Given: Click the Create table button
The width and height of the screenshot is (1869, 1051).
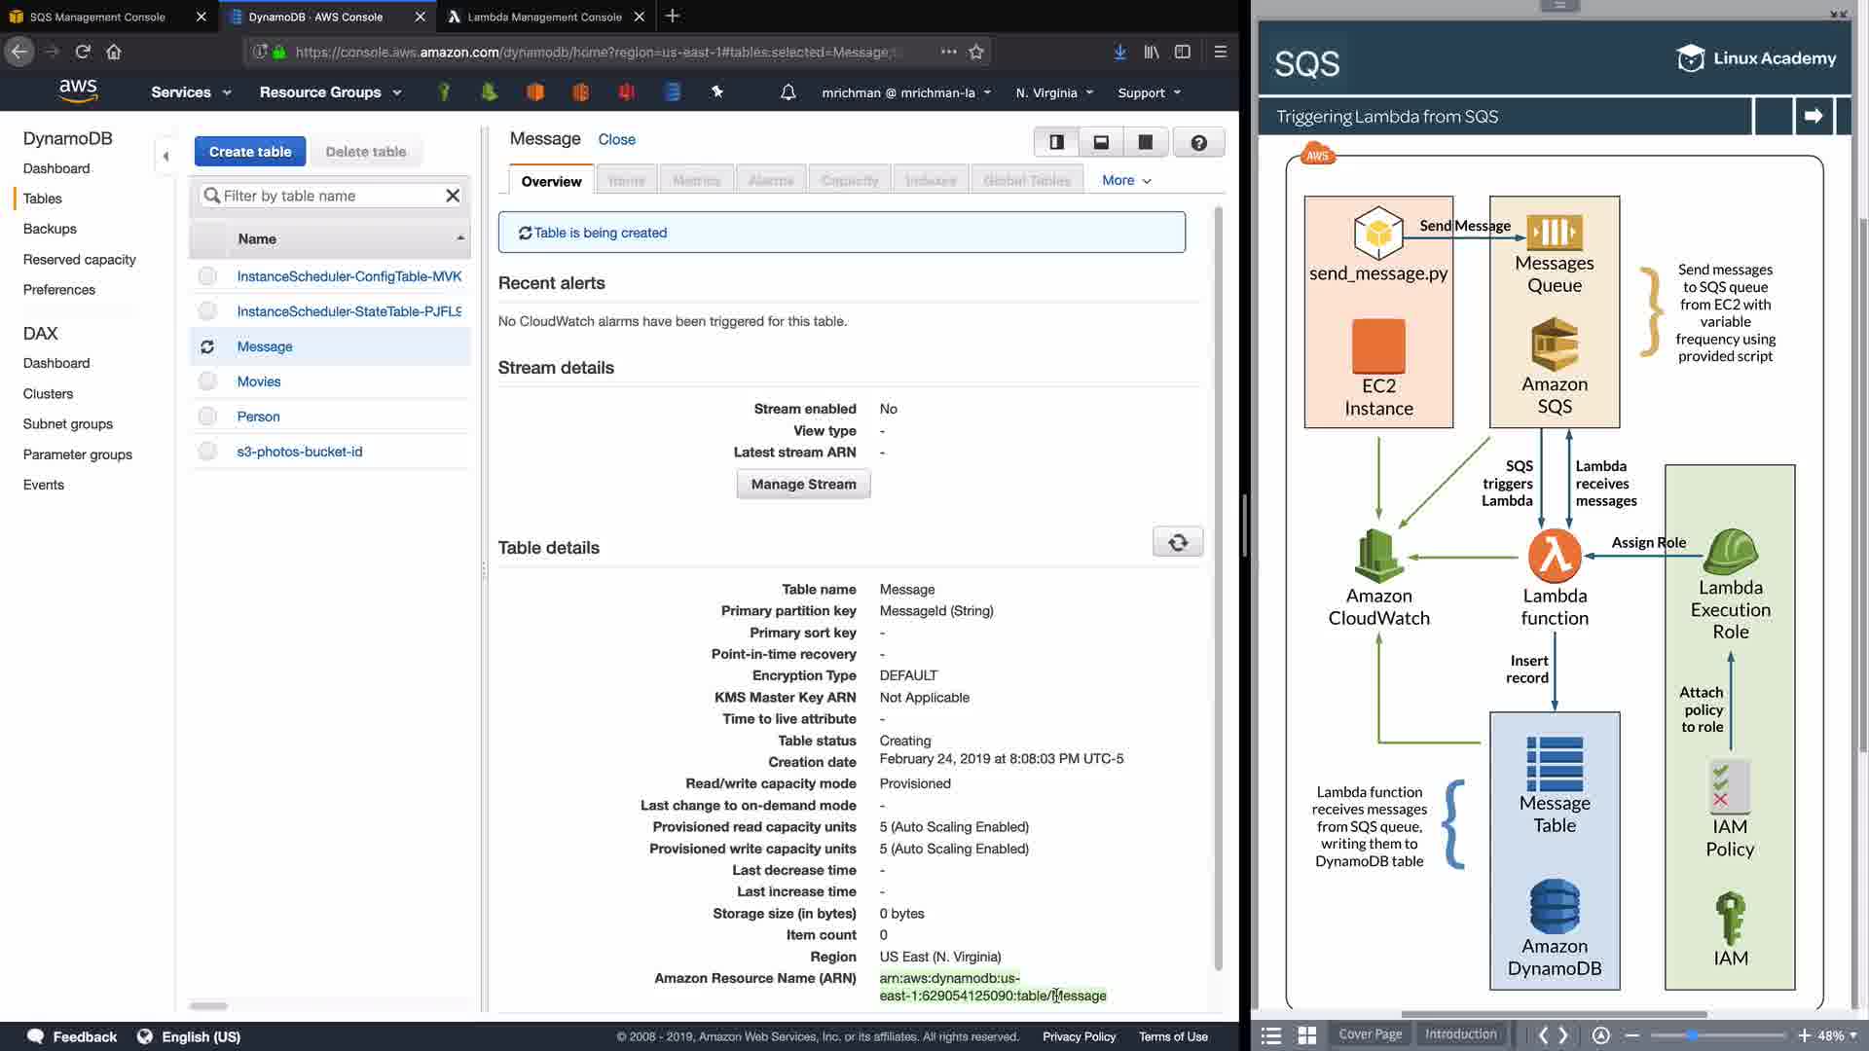Looking at the screenshot, I should [249, 152].
